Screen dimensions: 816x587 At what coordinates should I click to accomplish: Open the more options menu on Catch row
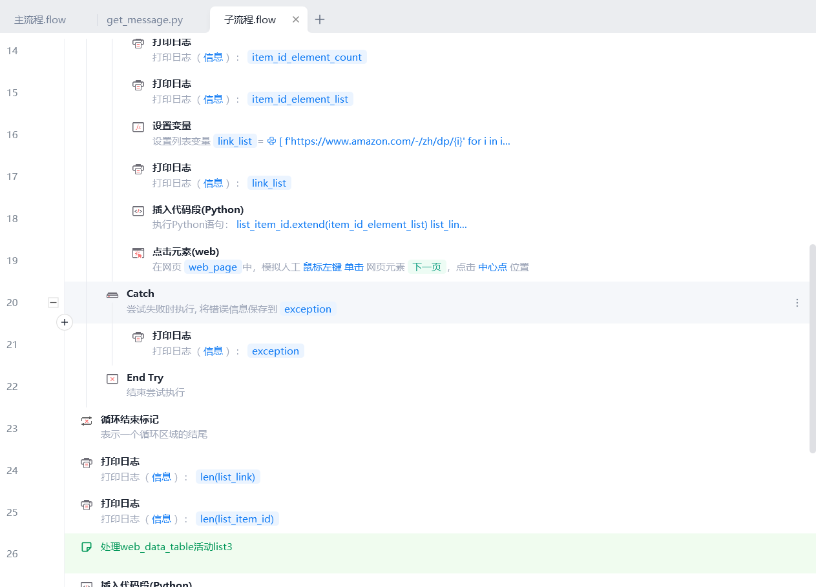pos(797,303)
